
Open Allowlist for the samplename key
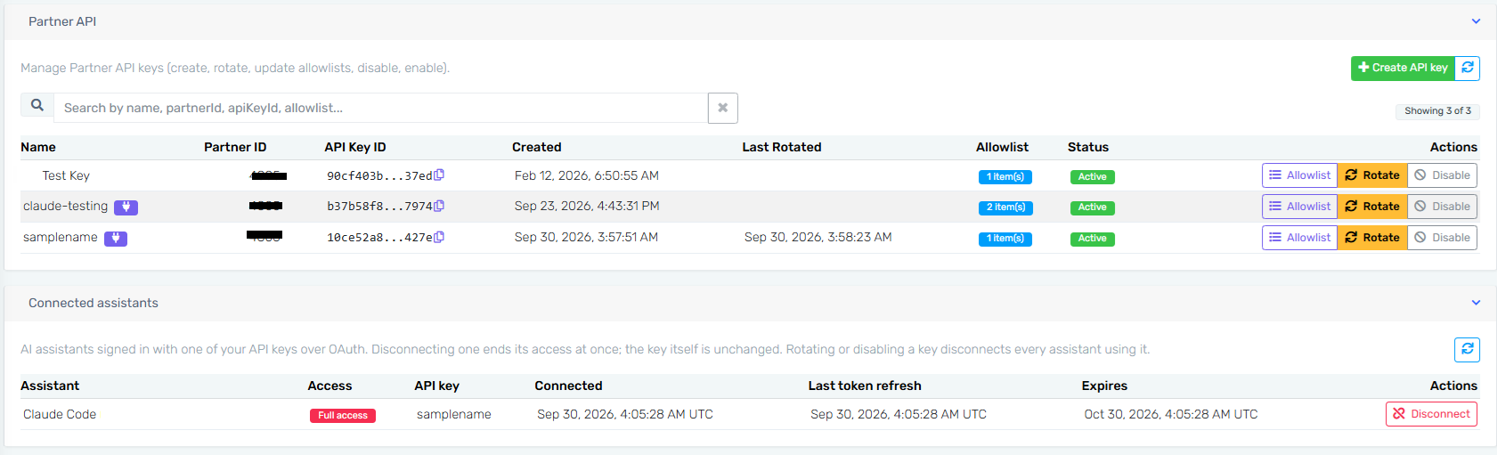click(x=1299, y=238)
